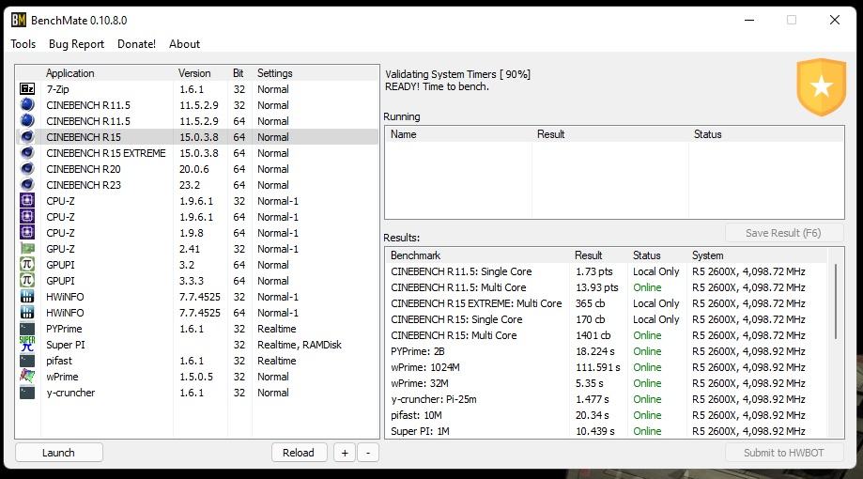Image resolution: width=863 pixels, height=479 pixels.
Task: Select the y-cruncher application row
Action: point(198,393)
